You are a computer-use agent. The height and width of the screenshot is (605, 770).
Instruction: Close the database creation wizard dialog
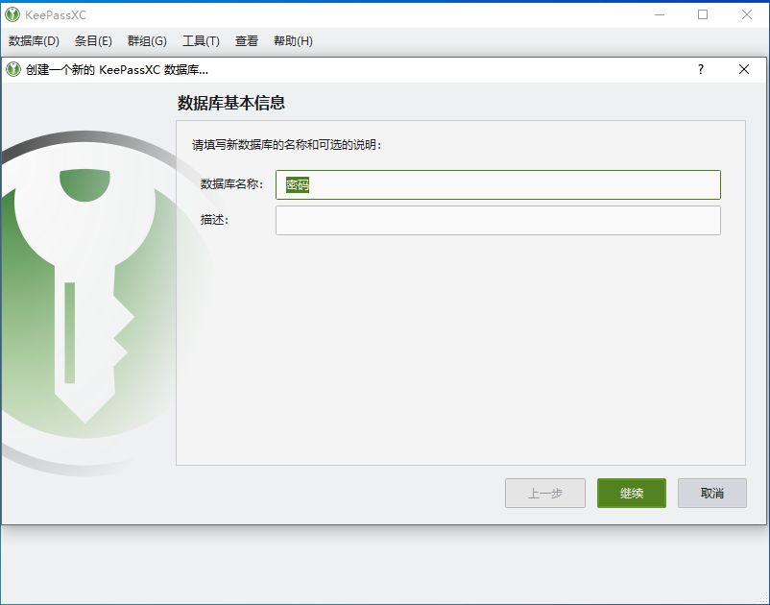744,69
